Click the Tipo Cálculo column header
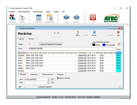The width and height of the screenshot is (137, 105). (82, 53)
